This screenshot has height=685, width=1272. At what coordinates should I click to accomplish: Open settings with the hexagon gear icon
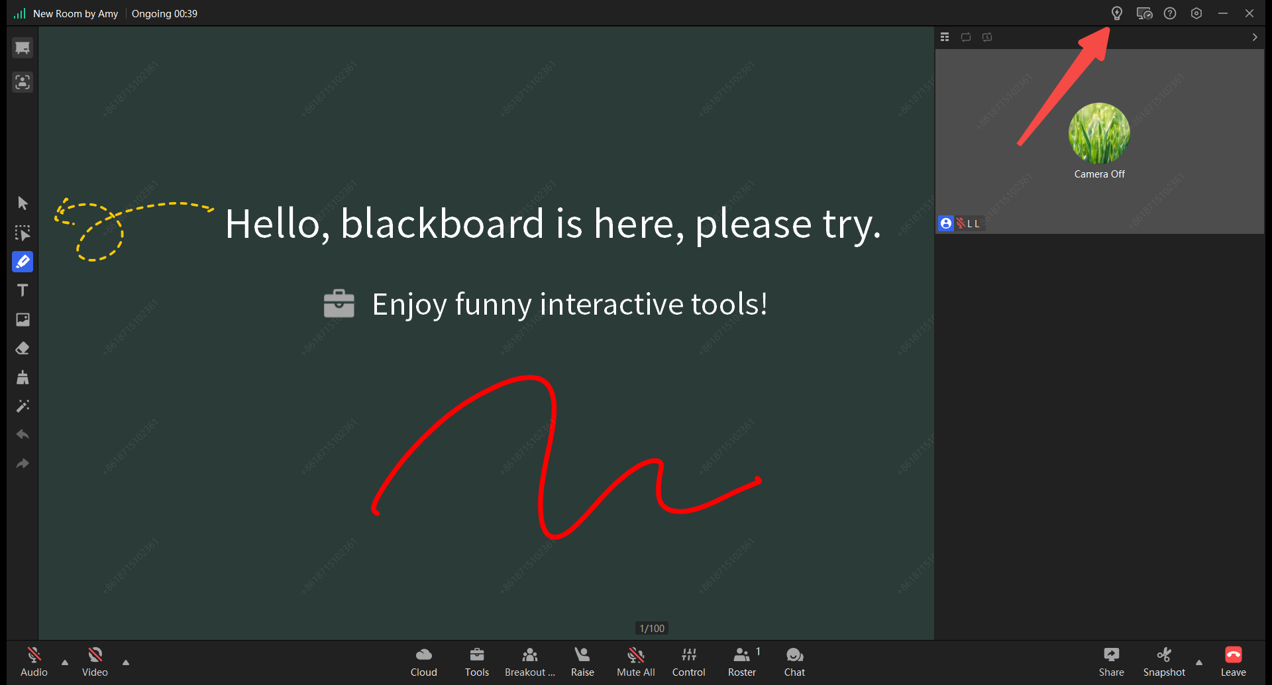point(1196,13)
